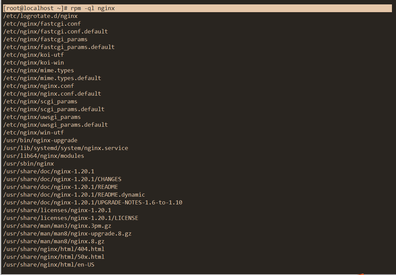Click the /etc/nginx/fastcgi_params line
This screenshot has height=275, width=396.
tap(45, 39)
